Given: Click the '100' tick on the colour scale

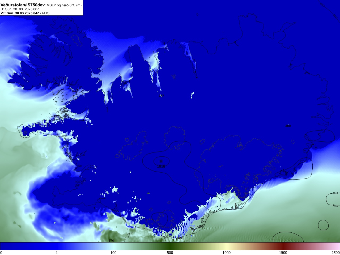Looking at the screenshot, I should click(x=113, y=253).
